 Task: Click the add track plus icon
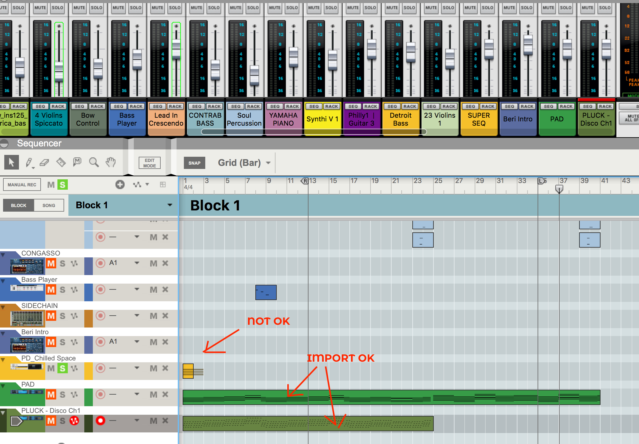point(120,184)
